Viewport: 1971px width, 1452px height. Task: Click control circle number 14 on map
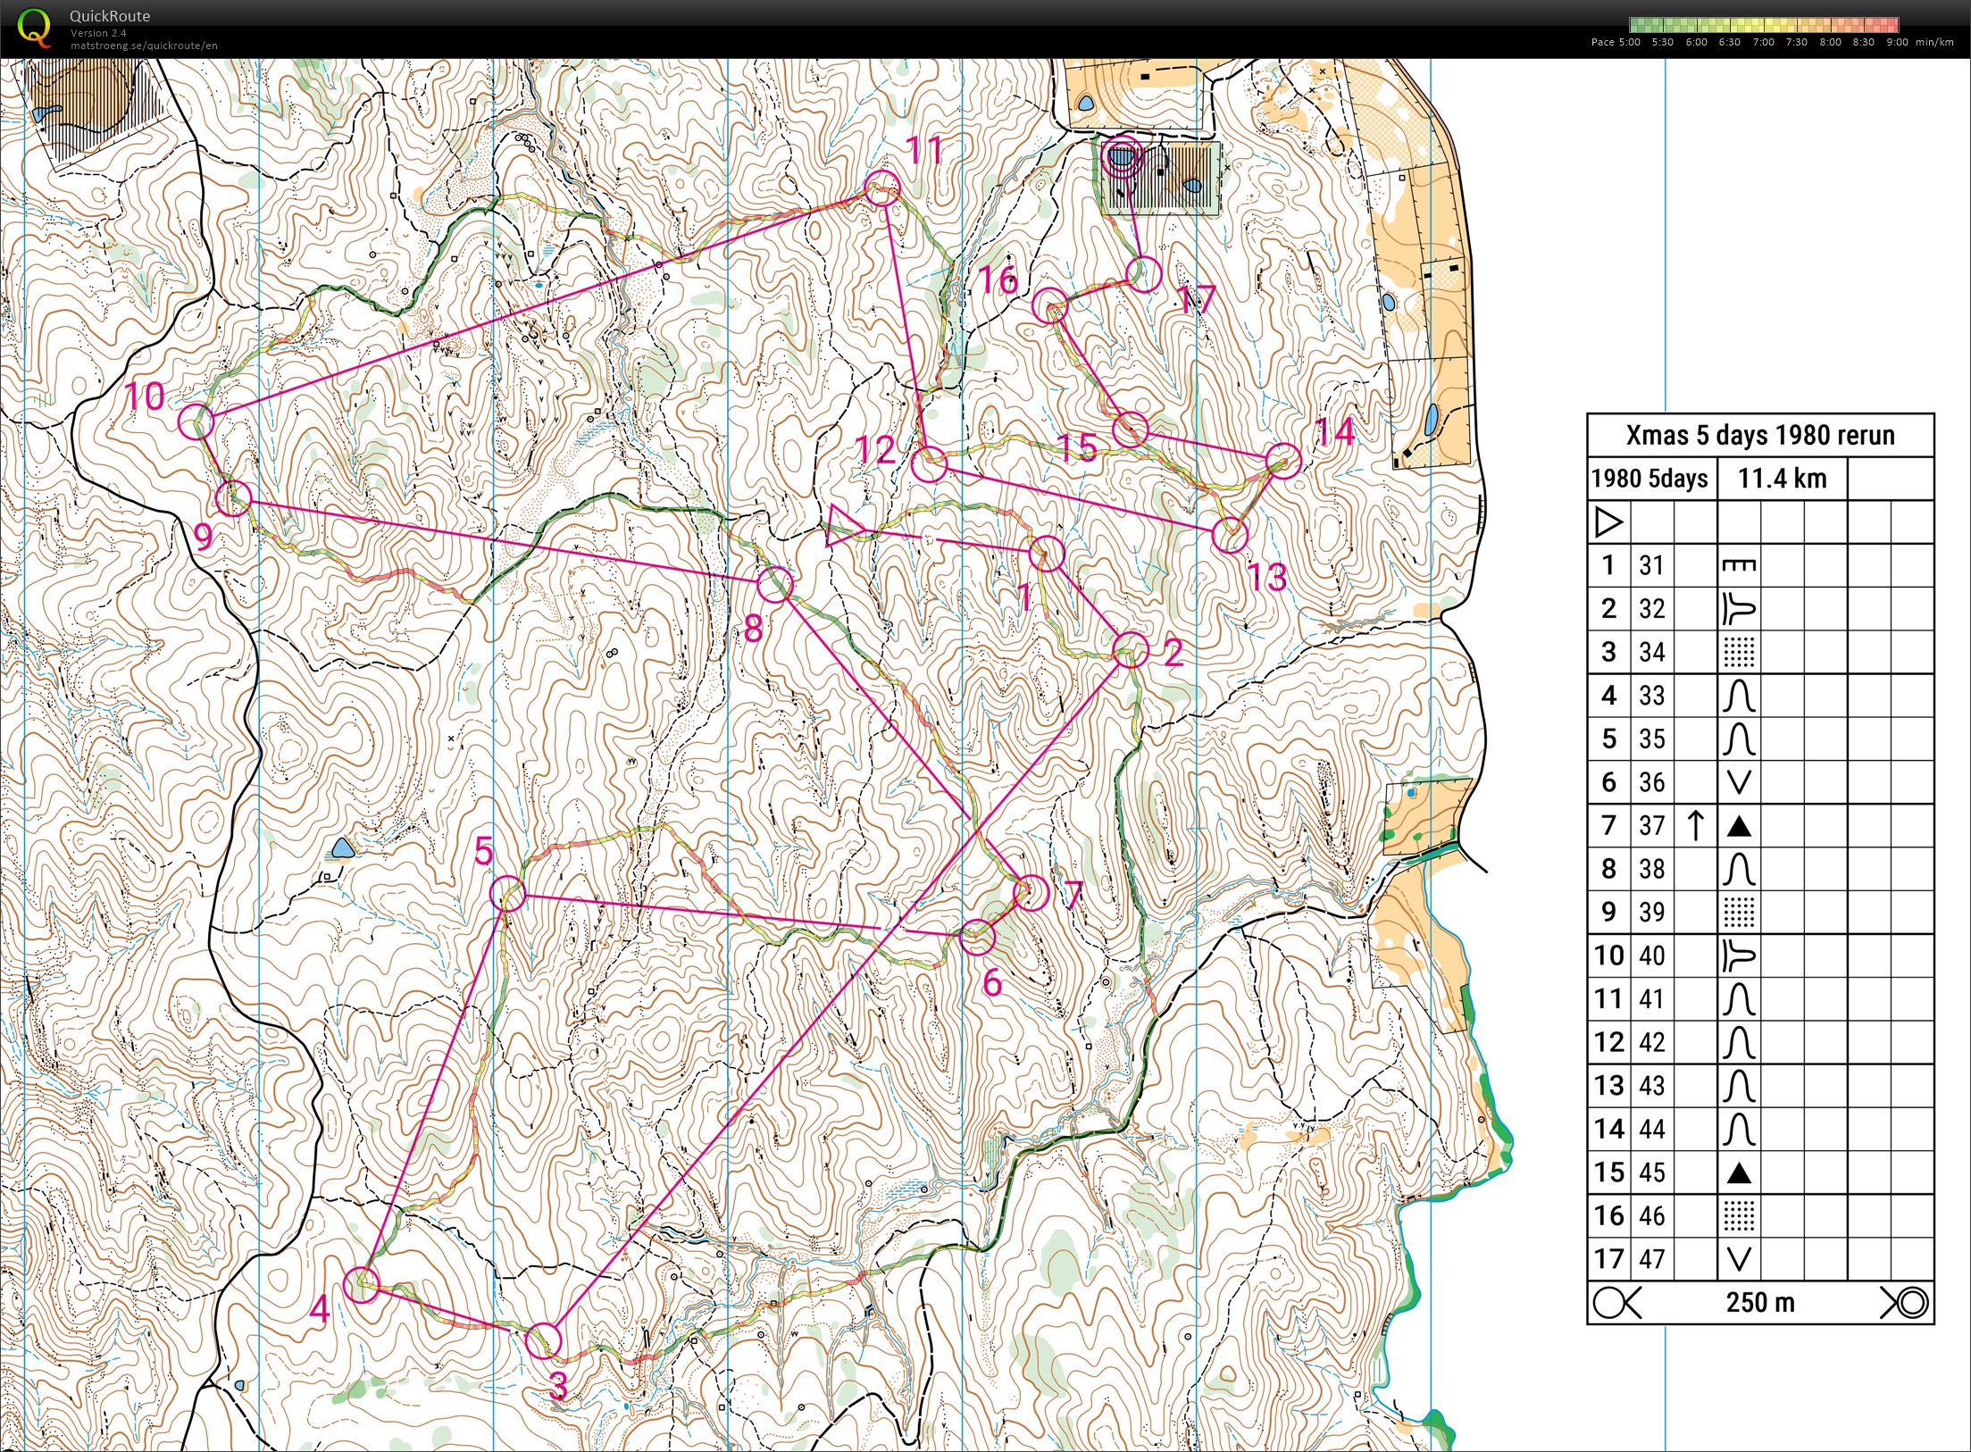[x=1283, y=461]
